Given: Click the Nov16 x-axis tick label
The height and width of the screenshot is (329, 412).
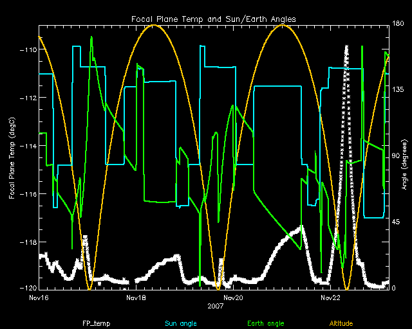Looking at the screenshot, I should [39, 298].
